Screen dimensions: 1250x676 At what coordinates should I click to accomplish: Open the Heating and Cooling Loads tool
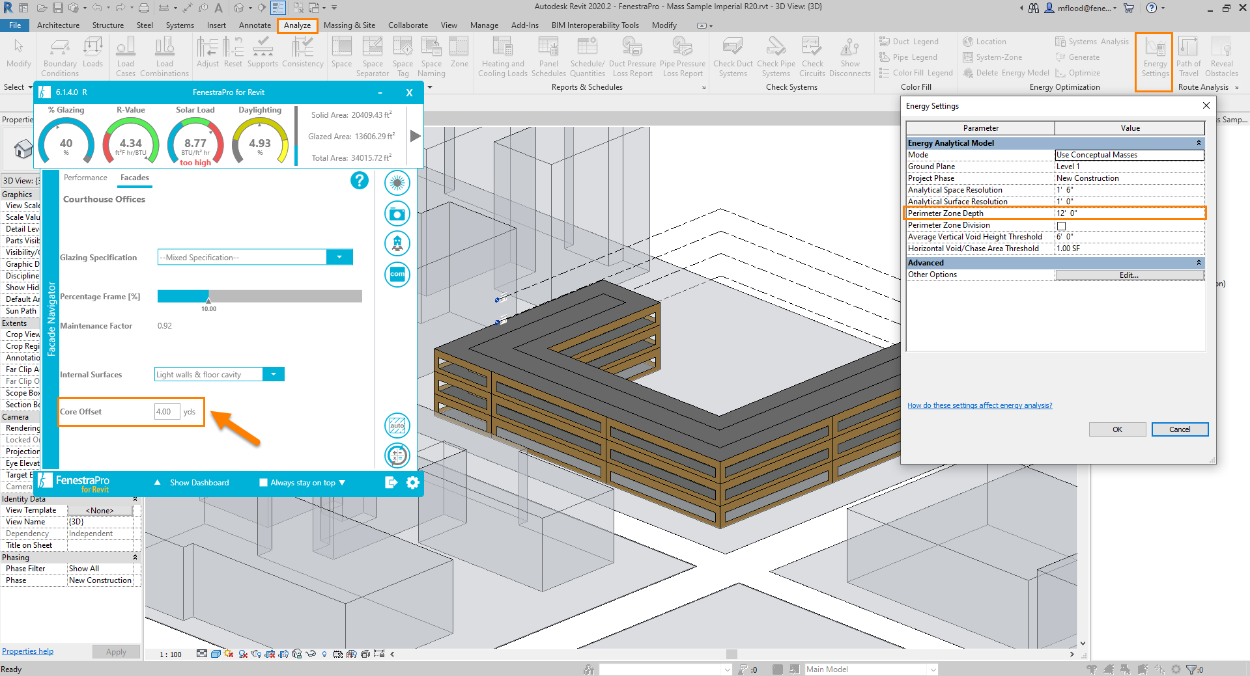[502, 57]
